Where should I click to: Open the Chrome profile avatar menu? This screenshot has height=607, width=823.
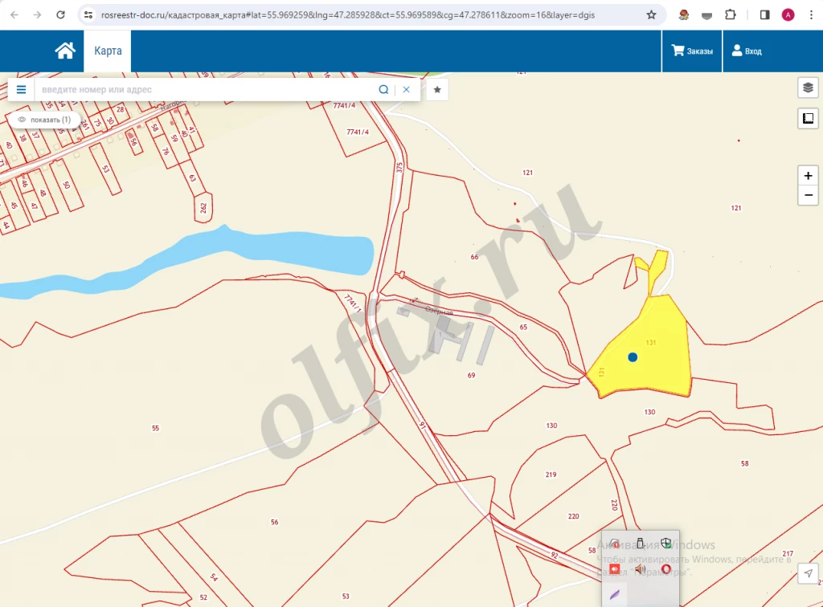pyautogui.click(x=788, y=14)
